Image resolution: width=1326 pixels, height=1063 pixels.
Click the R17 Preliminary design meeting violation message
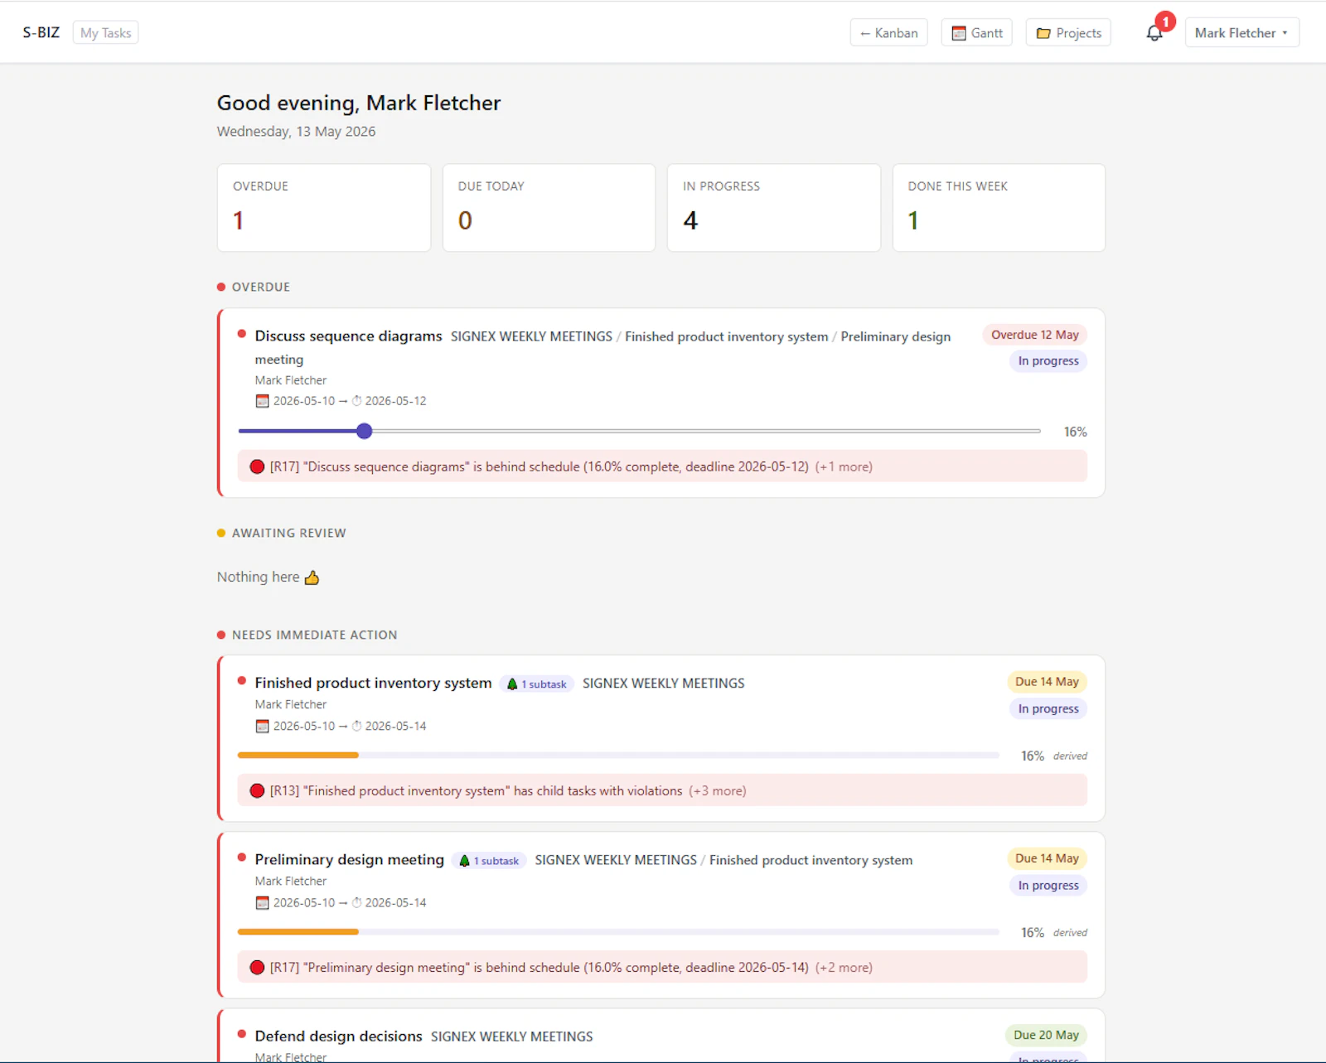[x=540, y=967]
